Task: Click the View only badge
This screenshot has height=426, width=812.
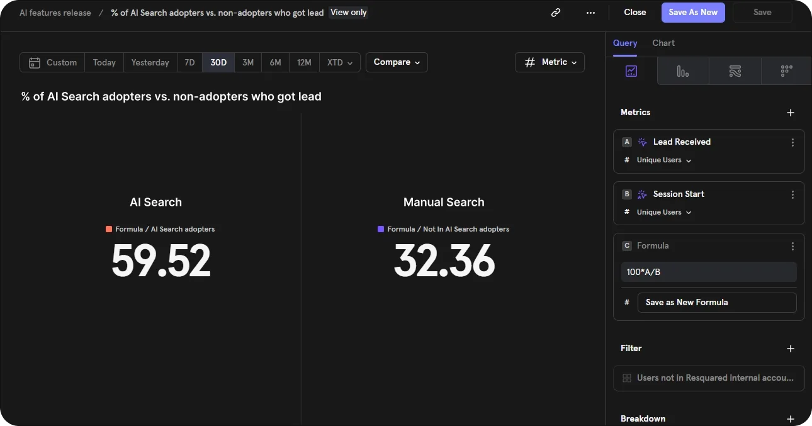Action: pos(348,13)
